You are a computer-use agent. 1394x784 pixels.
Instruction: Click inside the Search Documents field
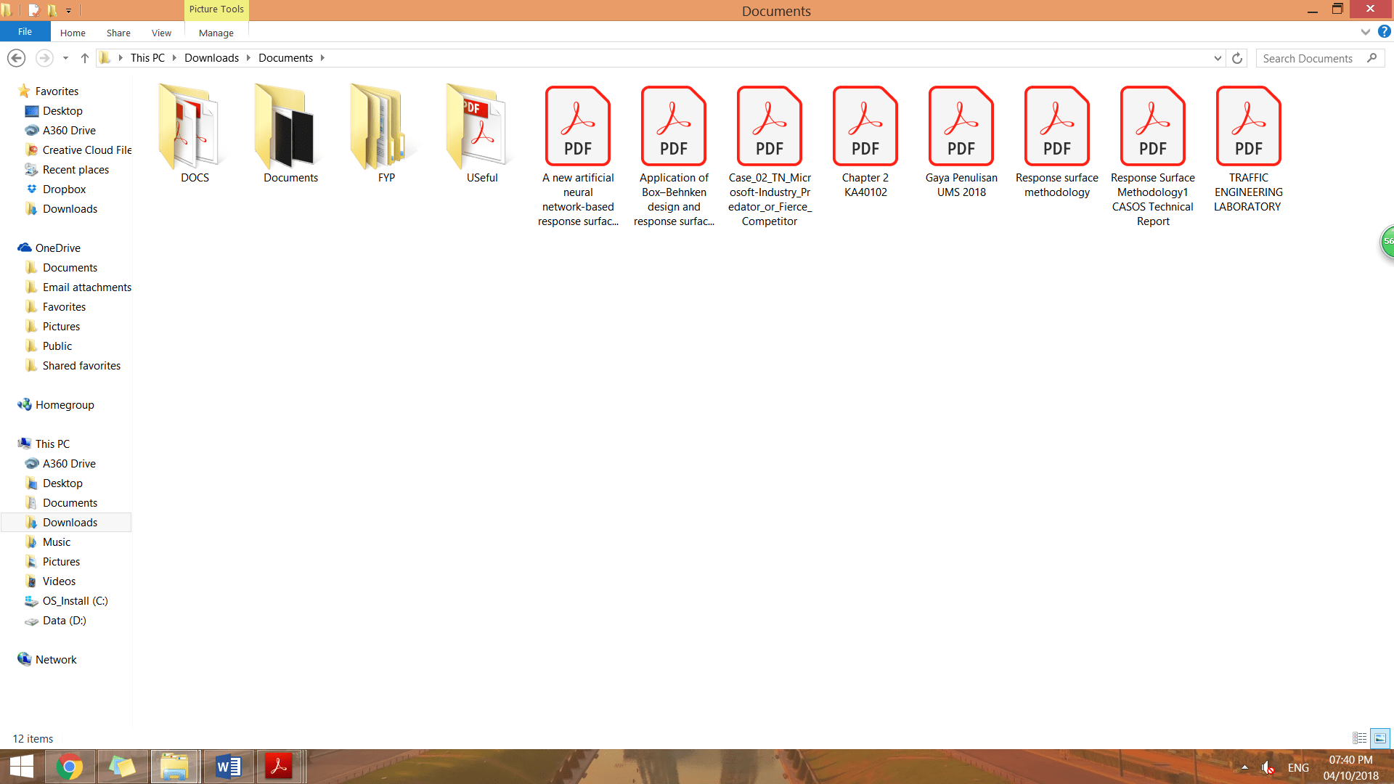click(x=1307, y=58)
